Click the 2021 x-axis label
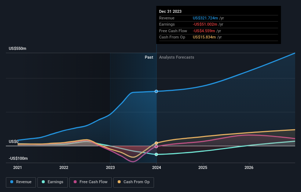 [18, 168]
